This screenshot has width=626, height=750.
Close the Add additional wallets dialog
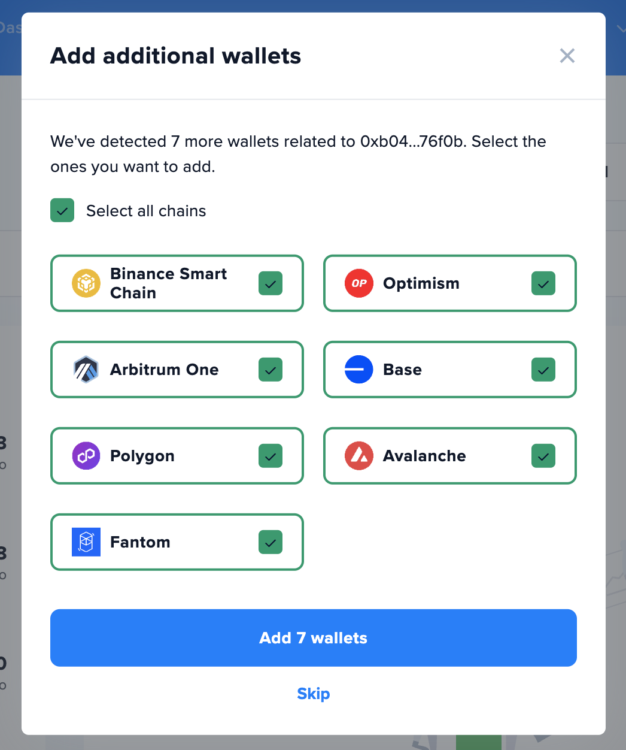(567, 56)
